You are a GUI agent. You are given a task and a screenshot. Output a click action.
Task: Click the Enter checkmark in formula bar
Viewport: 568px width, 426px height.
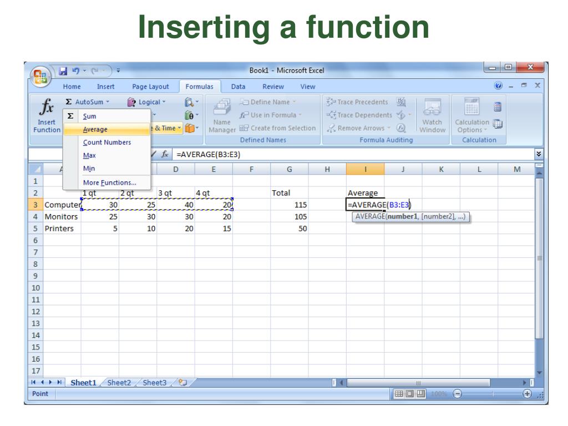154,154
